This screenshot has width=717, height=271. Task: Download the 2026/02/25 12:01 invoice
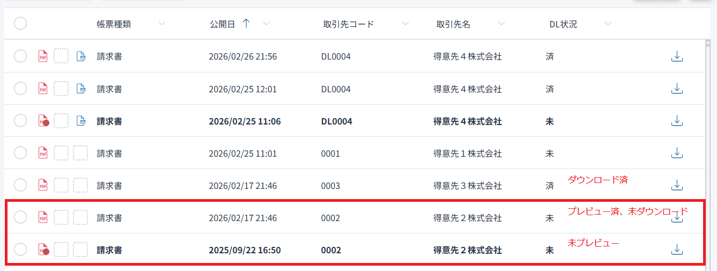pos(677,89)
